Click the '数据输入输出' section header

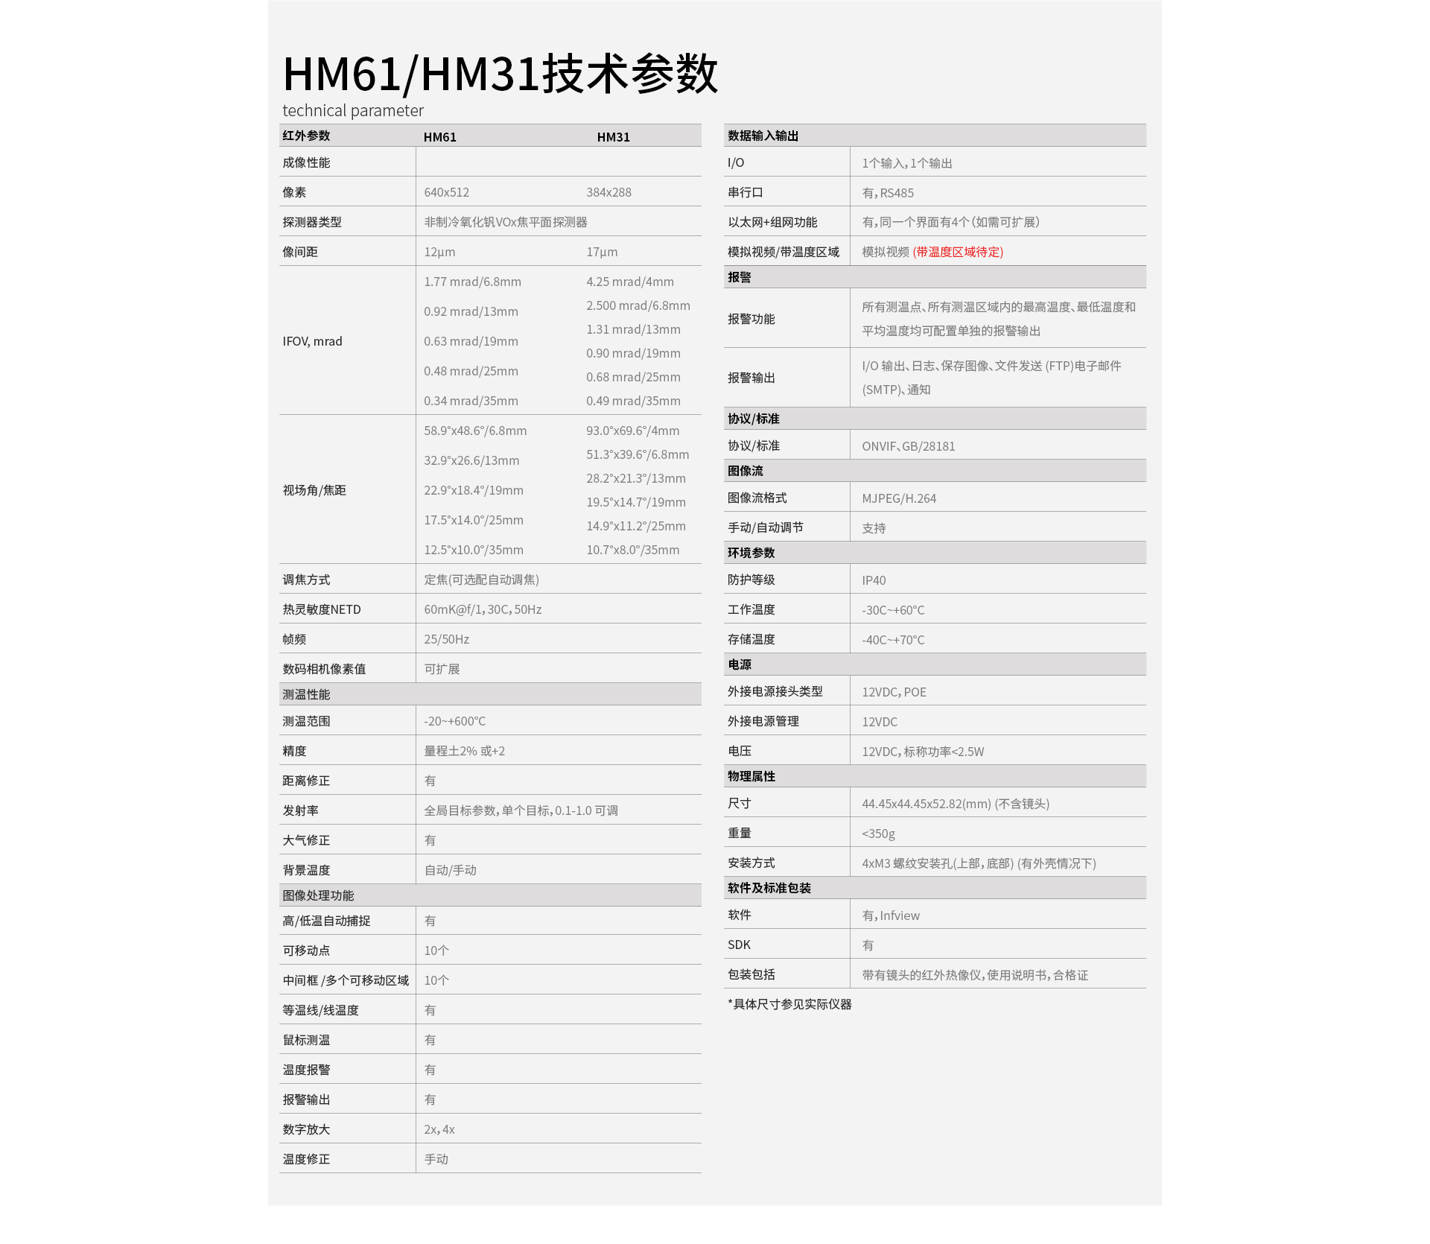[x=935, y=136]
